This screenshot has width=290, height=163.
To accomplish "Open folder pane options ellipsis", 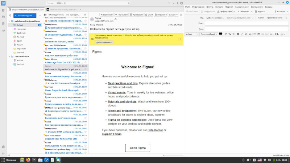I will click(40, 16).
